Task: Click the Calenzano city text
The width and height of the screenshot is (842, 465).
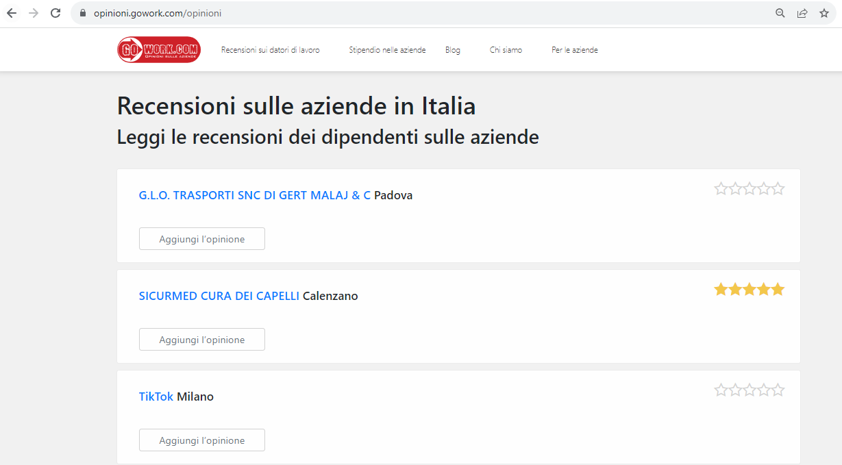Action: click(330, 296)
